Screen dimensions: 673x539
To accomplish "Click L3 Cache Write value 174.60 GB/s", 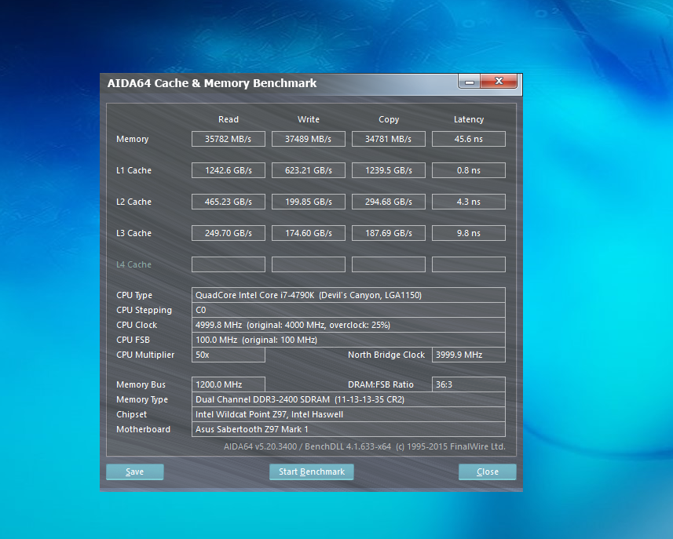I will tap(309, 233).
